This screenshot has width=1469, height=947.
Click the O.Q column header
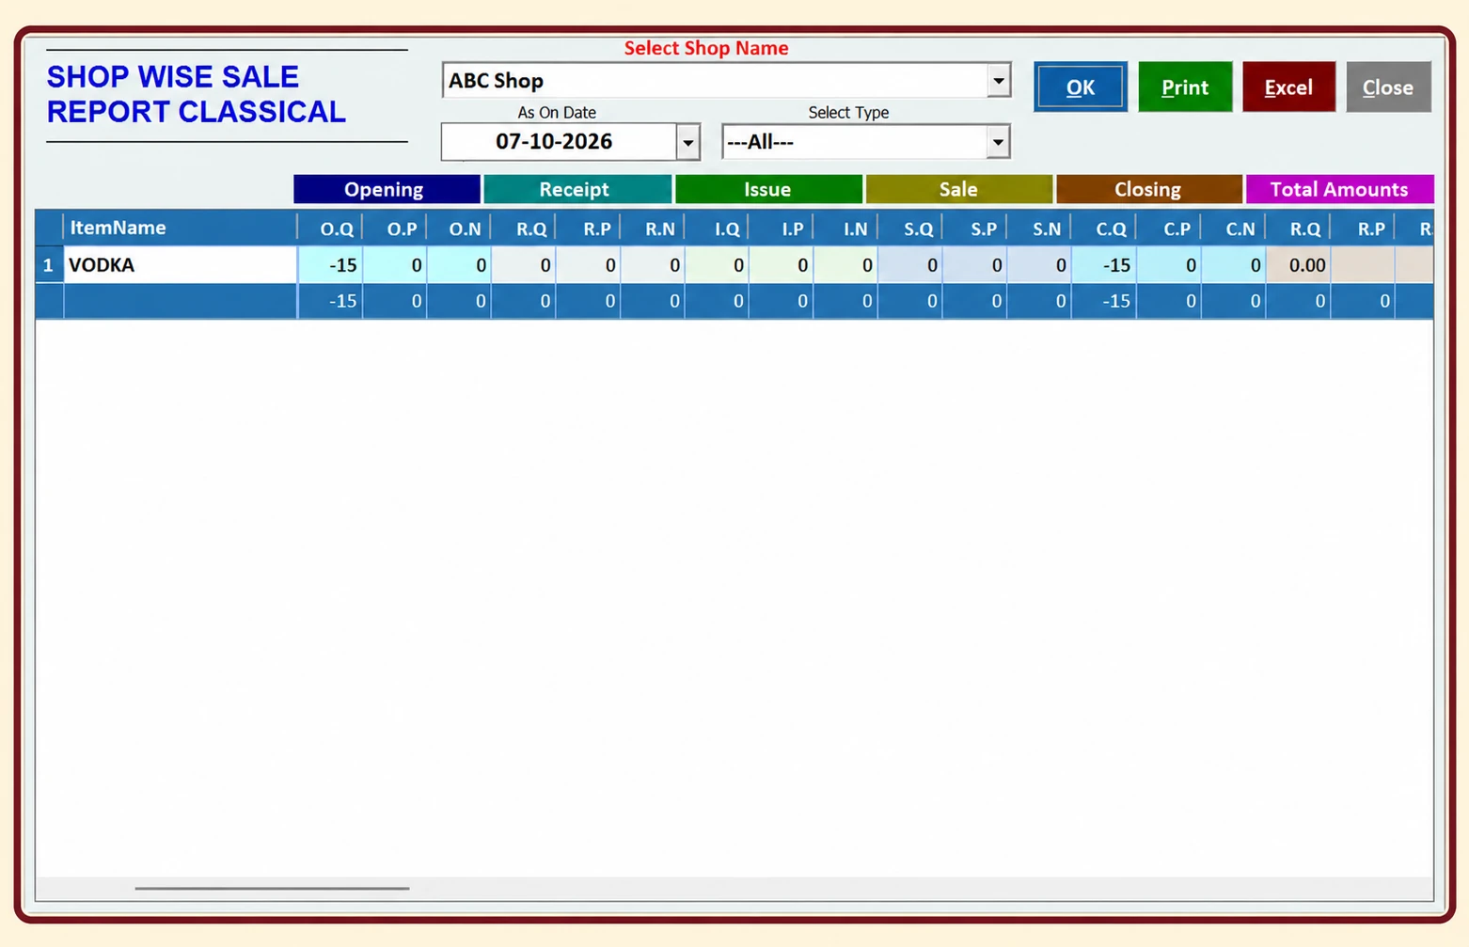click(330, 229)
